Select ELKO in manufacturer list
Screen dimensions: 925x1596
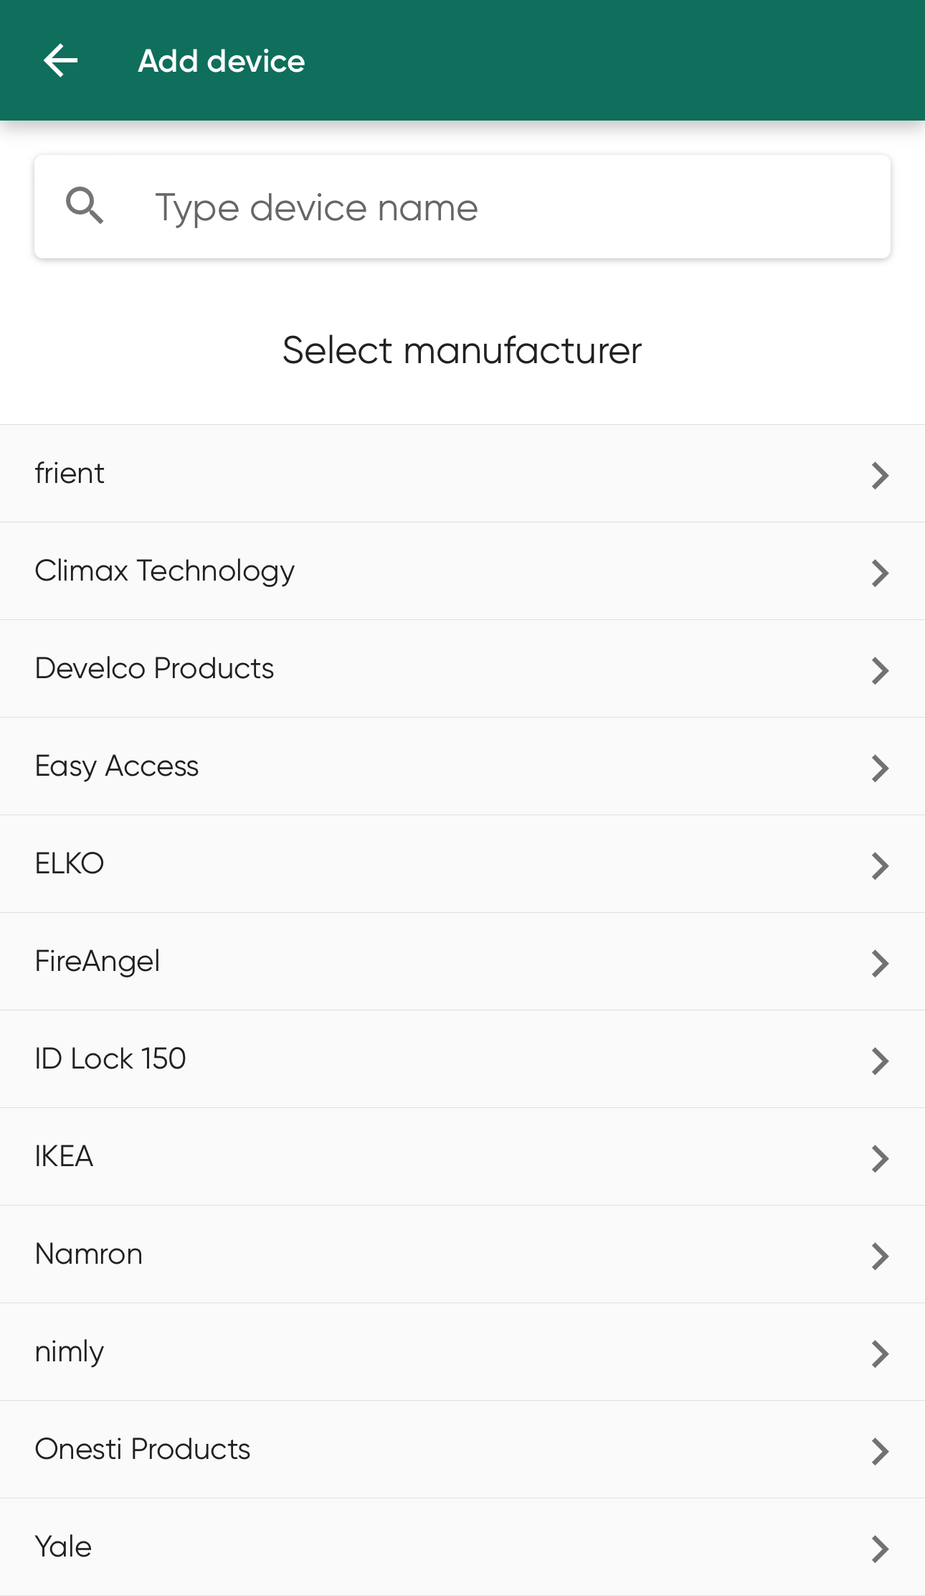click(x=463, y=864)
